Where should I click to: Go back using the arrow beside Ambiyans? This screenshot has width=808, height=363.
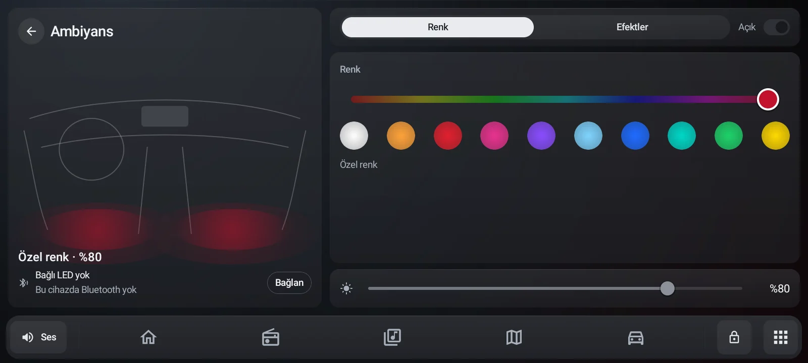tap(31, 31)
